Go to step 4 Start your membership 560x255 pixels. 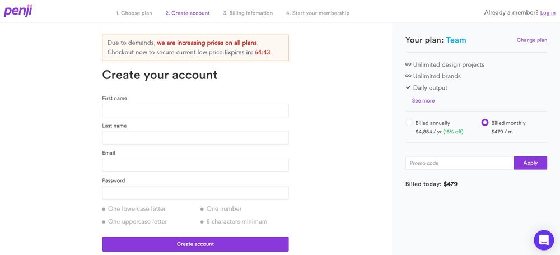tap(318, 13)
